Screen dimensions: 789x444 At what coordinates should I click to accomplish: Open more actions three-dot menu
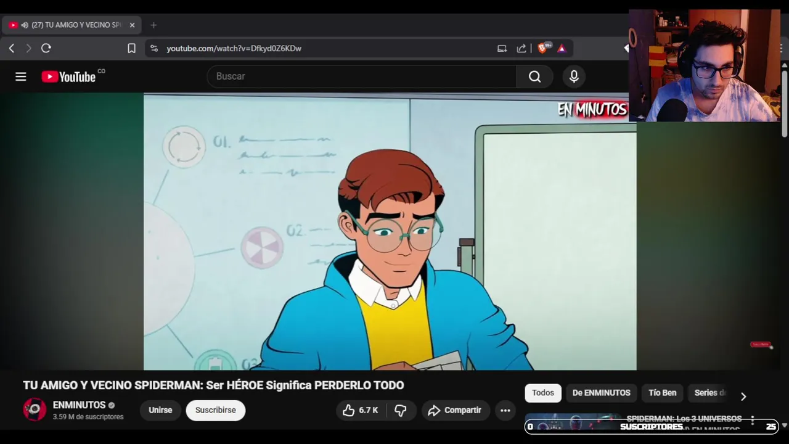tap(505, 410)
